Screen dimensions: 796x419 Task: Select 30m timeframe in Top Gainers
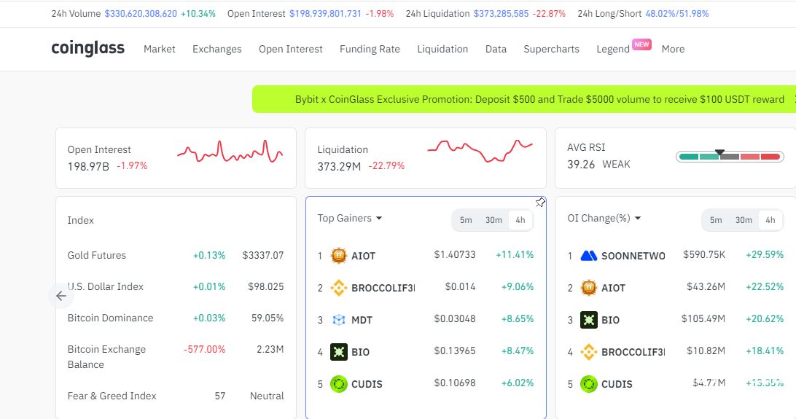pos(493,220)
